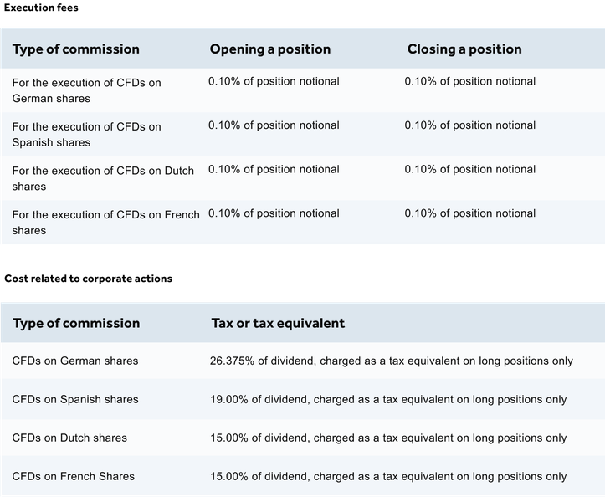Click "Type of commission" header in the tax table
This screenshot has width=605, height=502.
76,323
